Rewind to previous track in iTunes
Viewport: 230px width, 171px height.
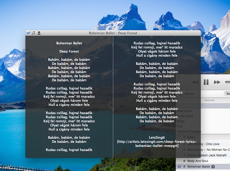195,82
